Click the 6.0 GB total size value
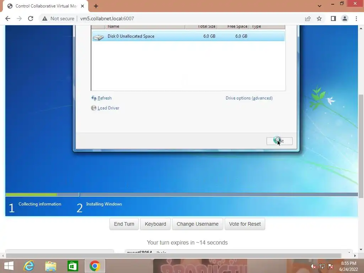 (209, 36)
